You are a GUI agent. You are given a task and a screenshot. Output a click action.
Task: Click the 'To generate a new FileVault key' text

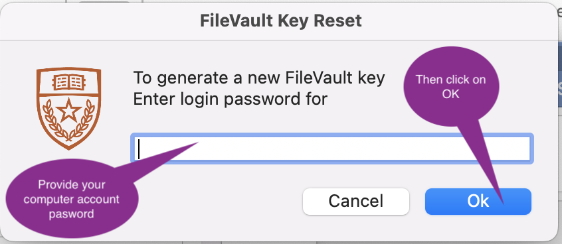[x=259, y=78]
